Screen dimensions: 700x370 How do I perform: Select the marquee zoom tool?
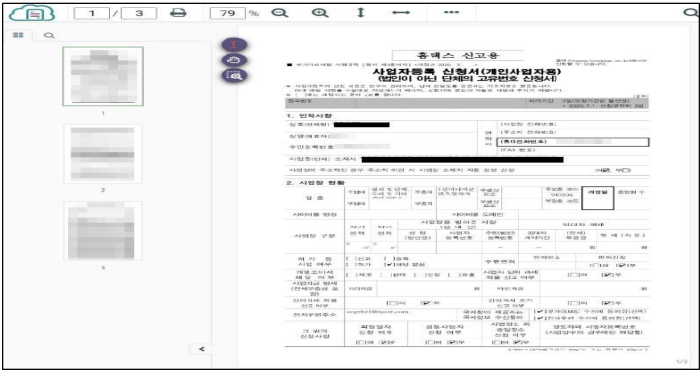[x=234, y=76]
